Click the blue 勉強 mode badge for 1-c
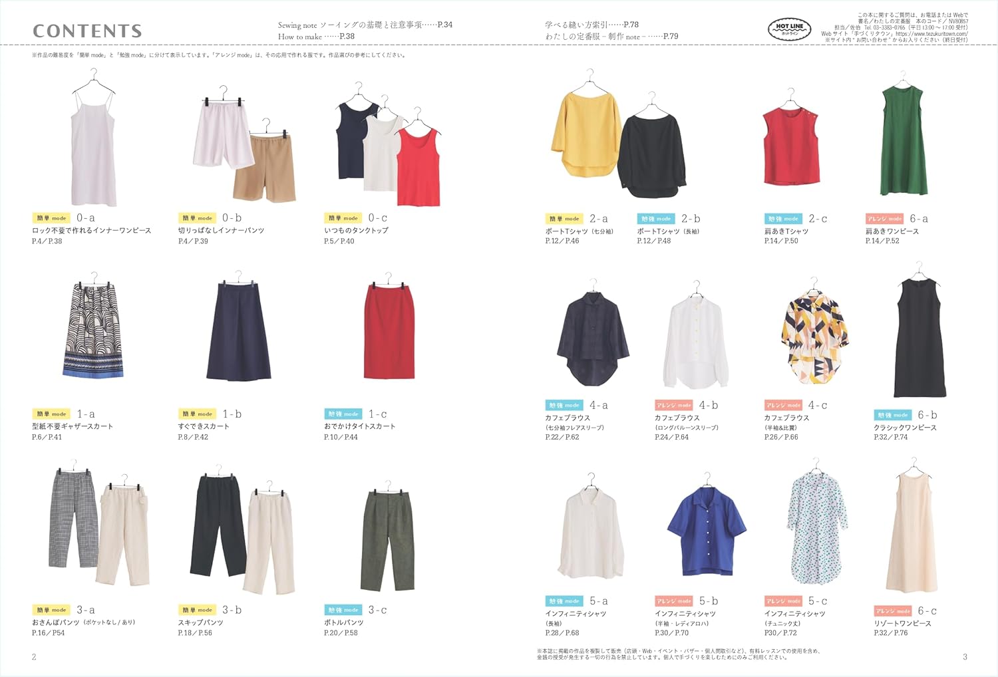This screenshot has height=677, width=998. pos(343,414)
